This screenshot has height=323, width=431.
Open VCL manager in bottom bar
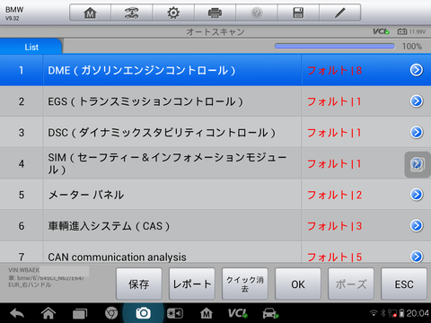click(x=238, y=313)
